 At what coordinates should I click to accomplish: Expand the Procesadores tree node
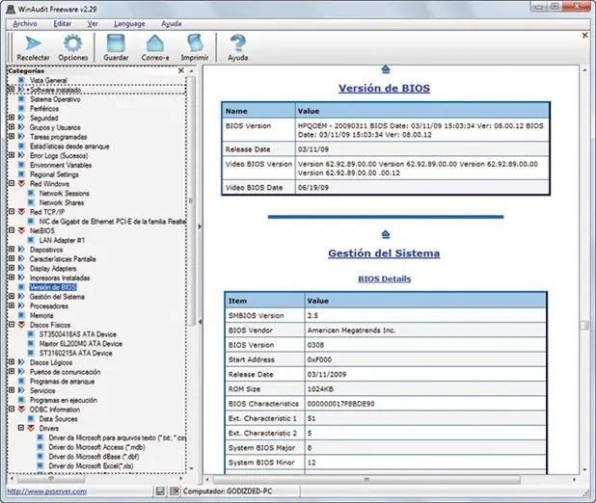pos(12,305)
